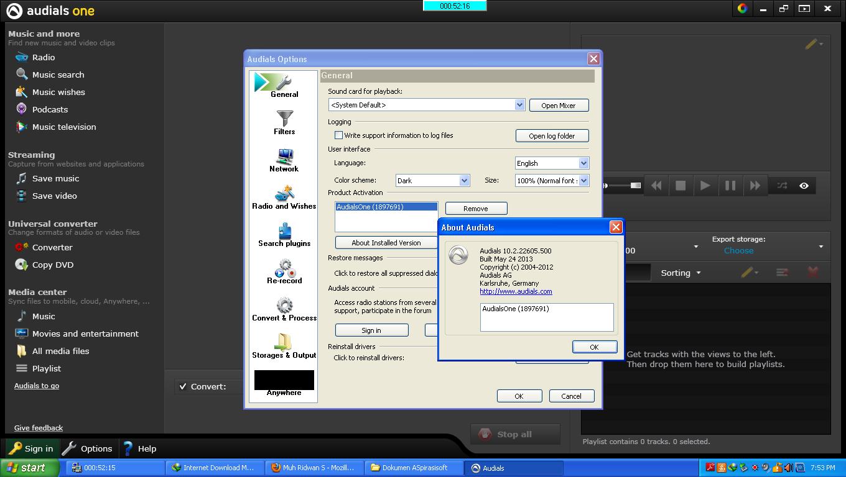846x477 pixels.
Task: Click the color wheel icon in title bar
Action: tap(742, 9)
